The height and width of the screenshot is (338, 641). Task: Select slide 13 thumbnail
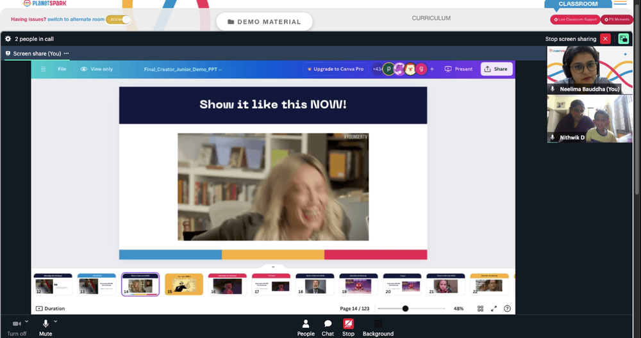97,284
